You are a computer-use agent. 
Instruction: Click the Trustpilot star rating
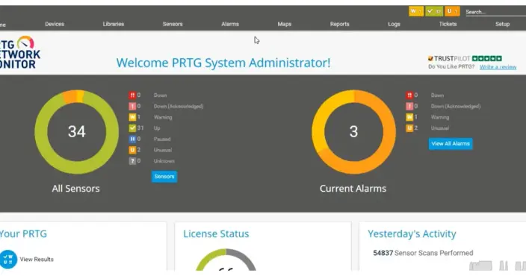pos(487,58)
